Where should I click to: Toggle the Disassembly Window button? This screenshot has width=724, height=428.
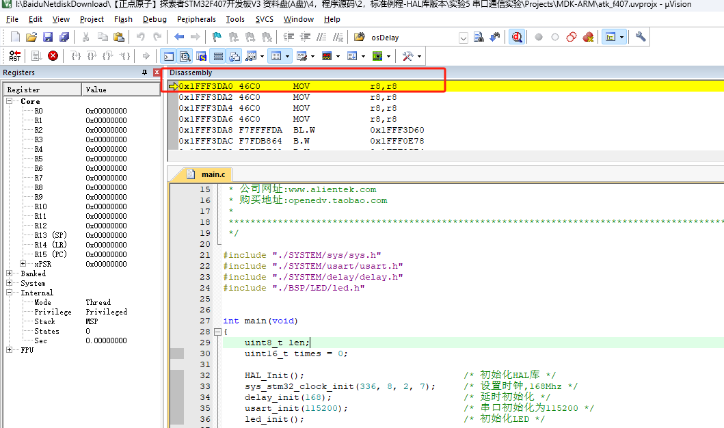tap(185, 56)
